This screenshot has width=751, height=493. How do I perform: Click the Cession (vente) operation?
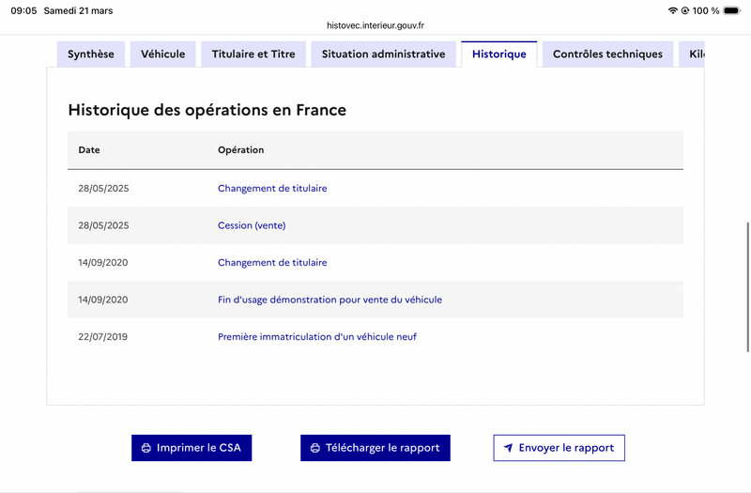tap(252, 225)
